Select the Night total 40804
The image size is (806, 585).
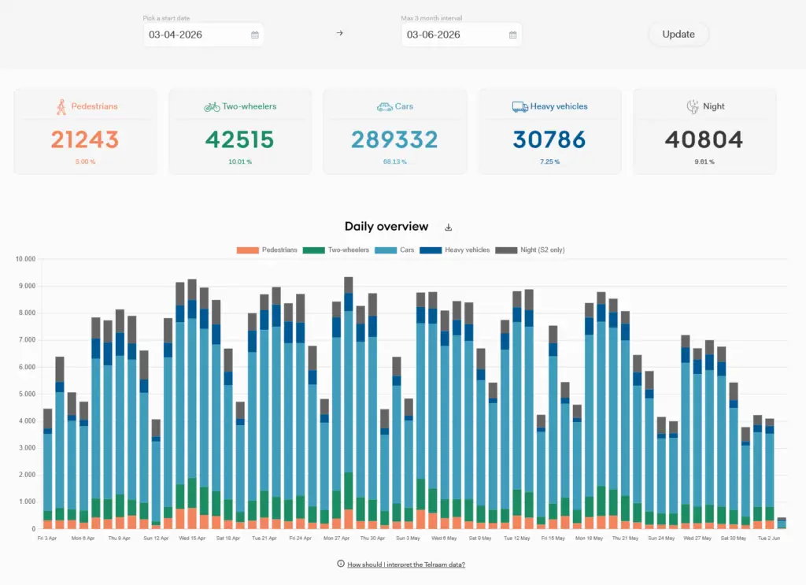[704, 139]
